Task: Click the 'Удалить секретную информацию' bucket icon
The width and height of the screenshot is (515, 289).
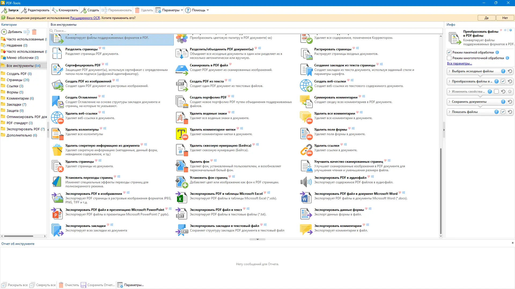Action: (x=57, y=150)
